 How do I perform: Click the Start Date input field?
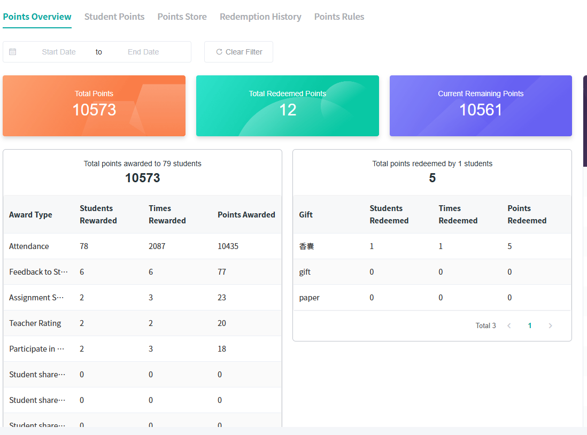tap(59, 52)
